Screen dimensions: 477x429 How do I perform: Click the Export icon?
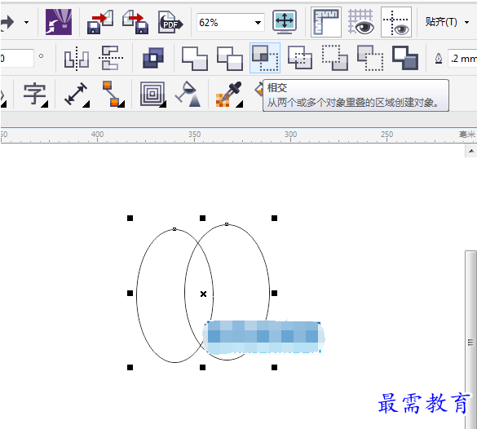tap(135, 22)
